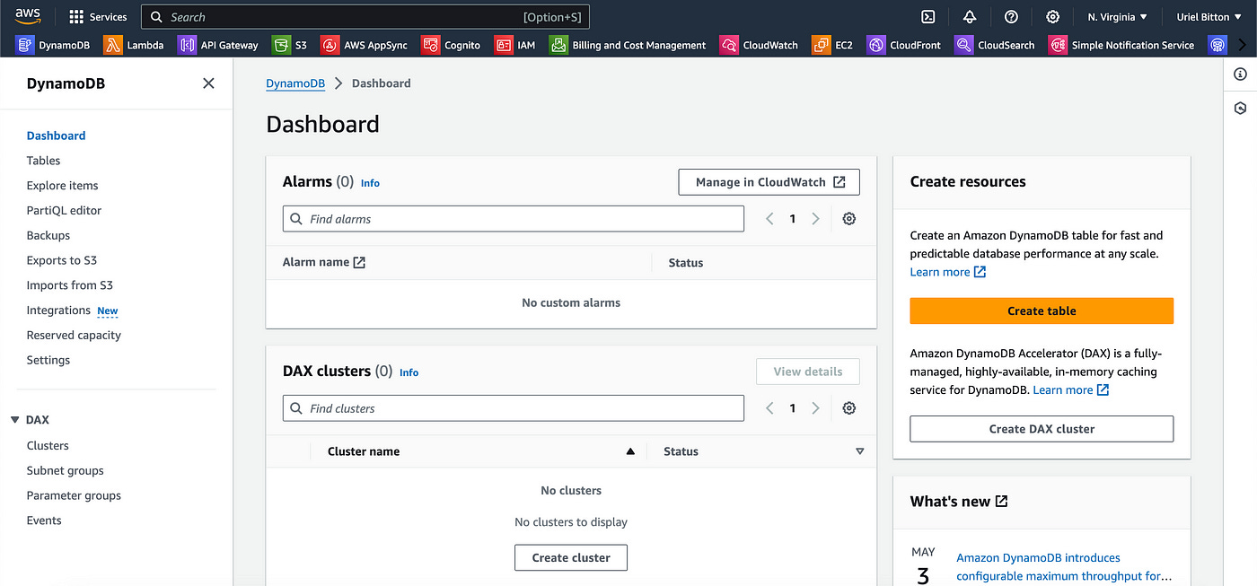The width and height of the screenshot is (1257, 586).
Task: Open AWS AppSync favorite shortcut
Action: point(365,45)
